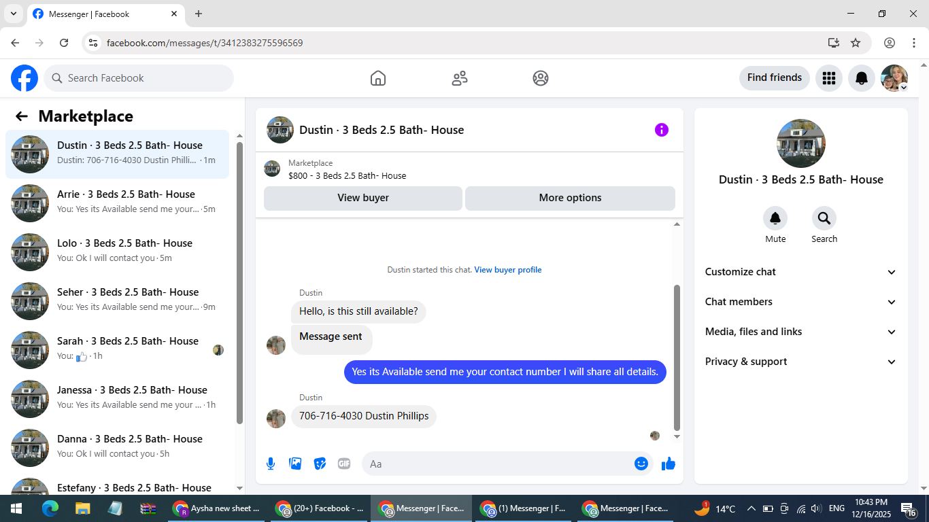Open the Janessa conversation in the list
Screen dimensions: 929x522
coord(118,399)
